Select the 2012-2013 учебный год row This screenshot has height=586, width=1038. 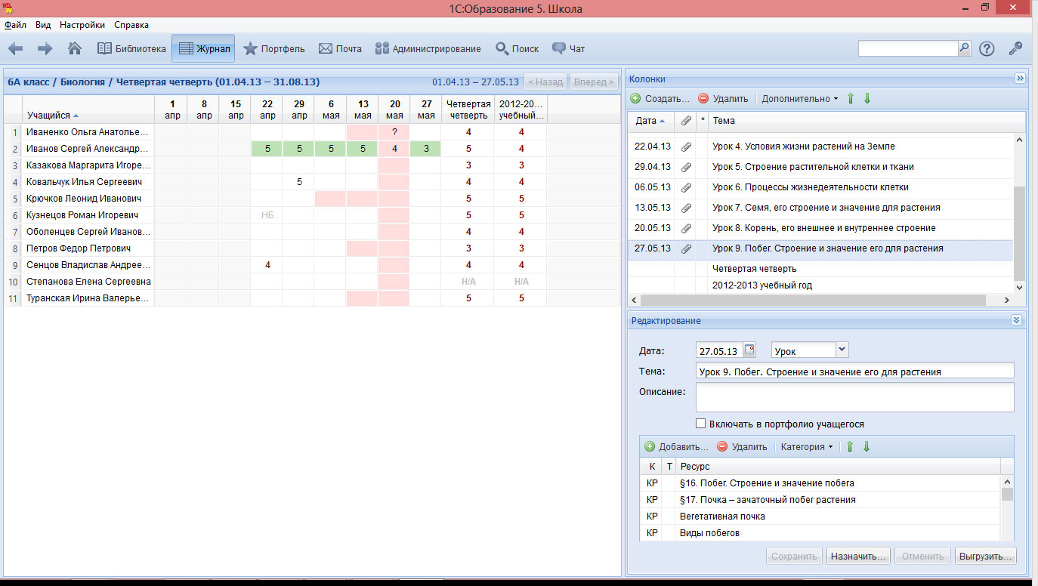click(820, 285)
